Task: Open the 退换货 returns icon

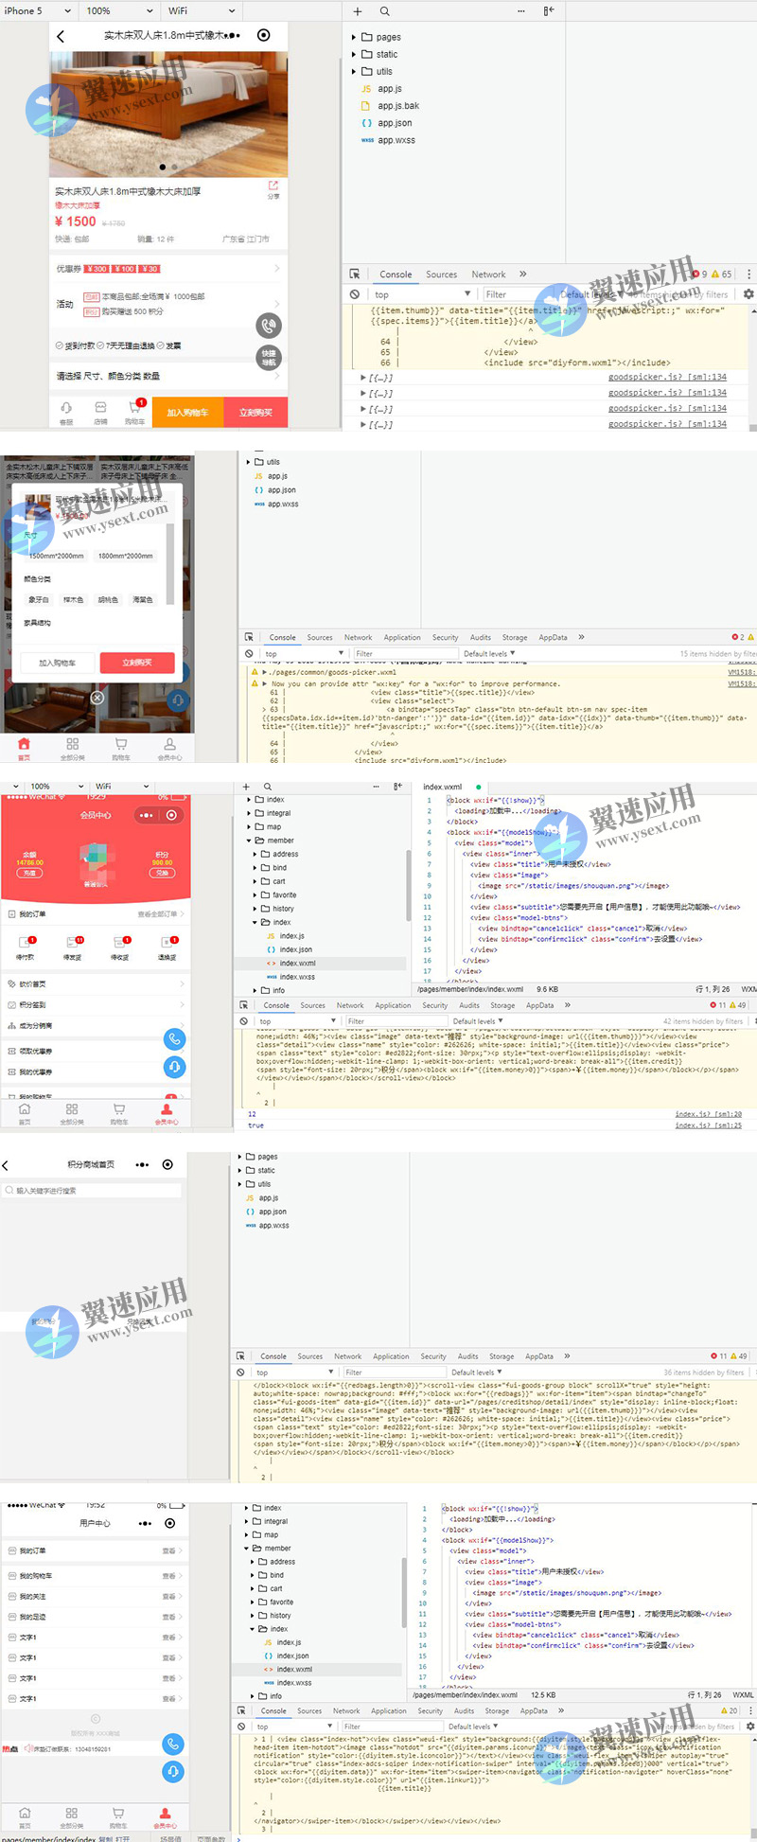Action: tap(167, 947)
